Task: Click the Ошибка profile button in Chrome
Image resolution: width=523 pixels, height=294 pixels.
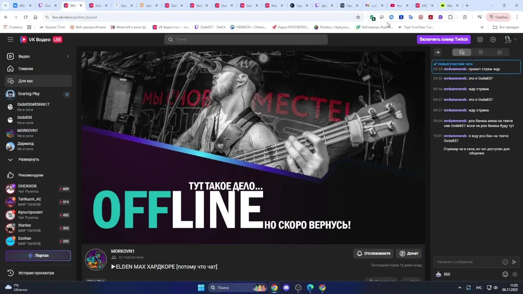Action: [498, 17]
